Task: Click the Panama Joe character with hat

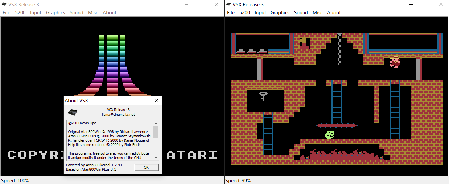Action: point(395,62)
